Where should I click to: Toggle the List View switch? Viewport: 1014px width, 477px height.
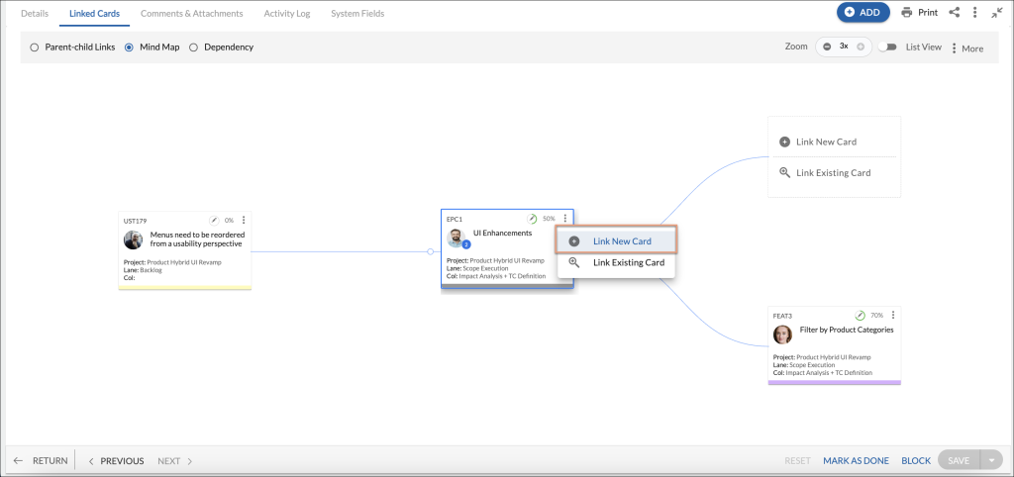pyautogui.click(x=887, y=47)
